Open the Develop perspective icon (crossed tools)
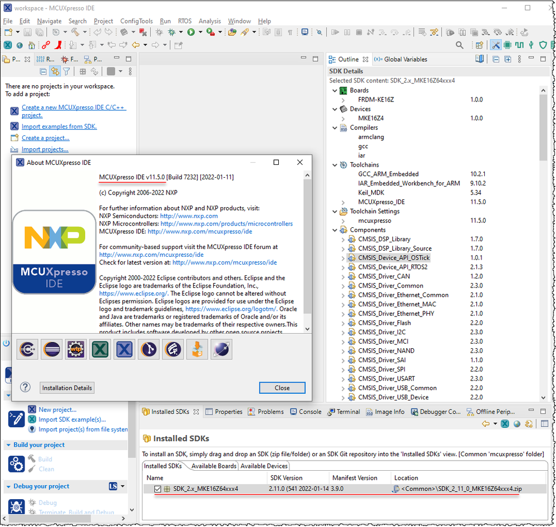 [x=495, y=45]
